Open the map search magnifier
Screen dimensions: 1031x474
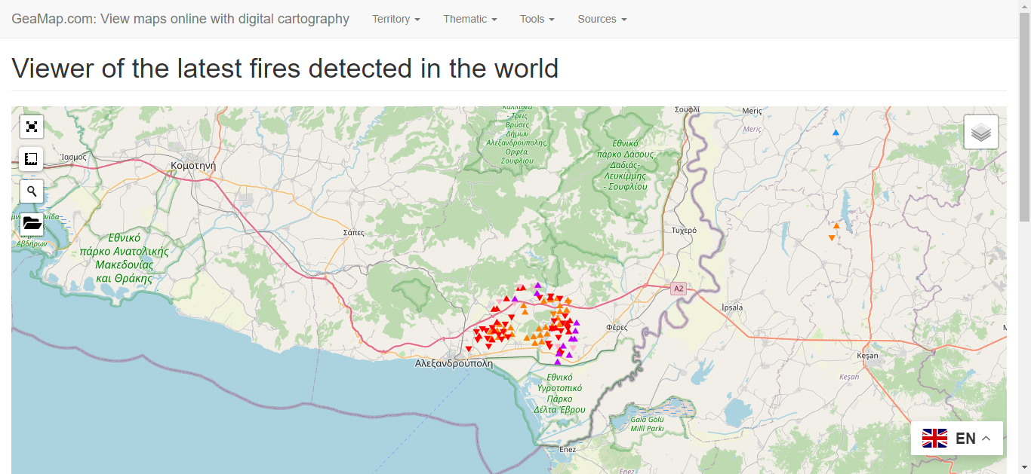coord(32,191)
